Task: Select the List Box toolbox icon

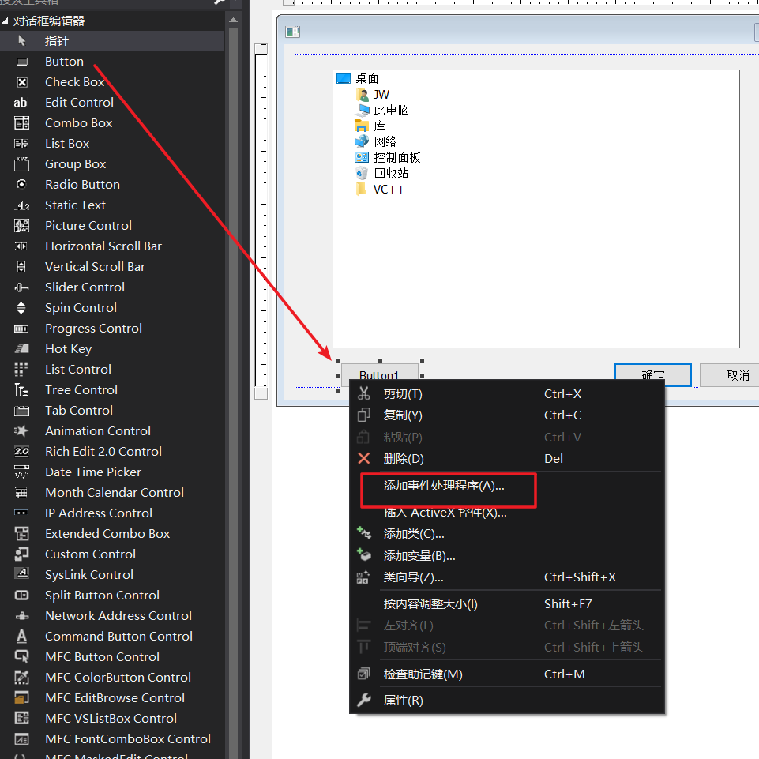Action: click(x=21, y=144)
